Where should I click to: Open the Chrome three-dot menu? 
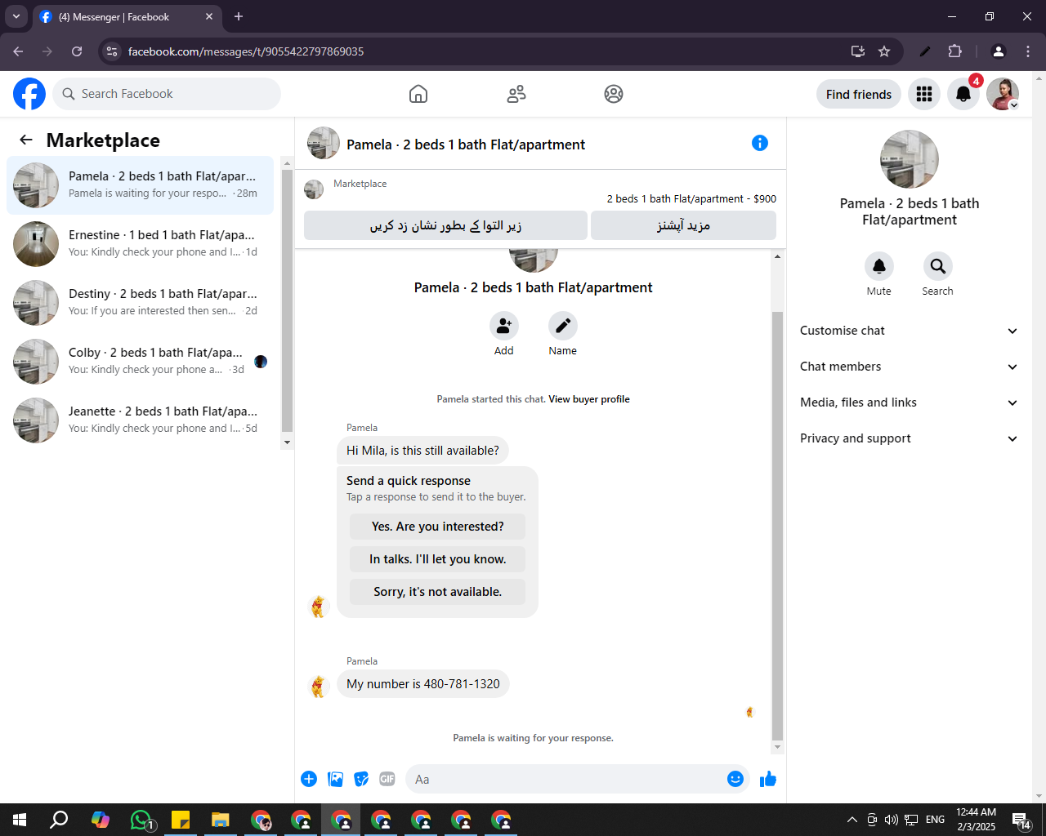[x=1028, y=51]
